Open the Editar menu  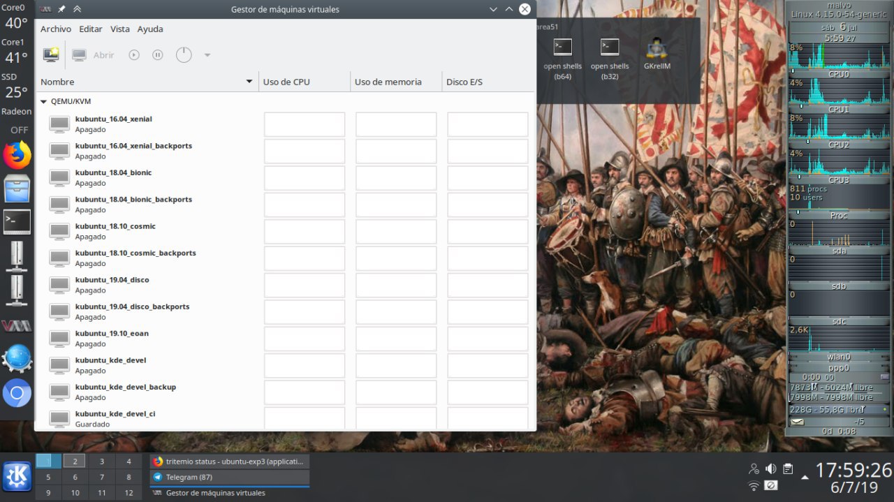point(91,29)
